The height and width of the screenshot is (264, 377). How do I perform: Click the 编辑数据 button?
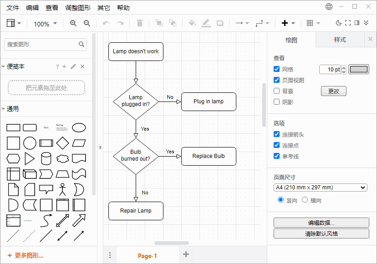coord(321,223)
